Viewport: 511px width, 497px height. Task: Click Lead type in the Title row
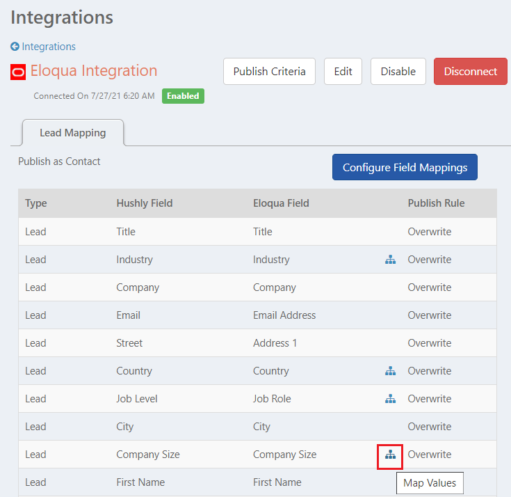click(35, 232)
